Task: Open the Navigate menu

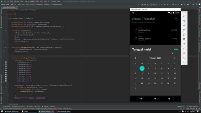Action: tap(17, 2)
